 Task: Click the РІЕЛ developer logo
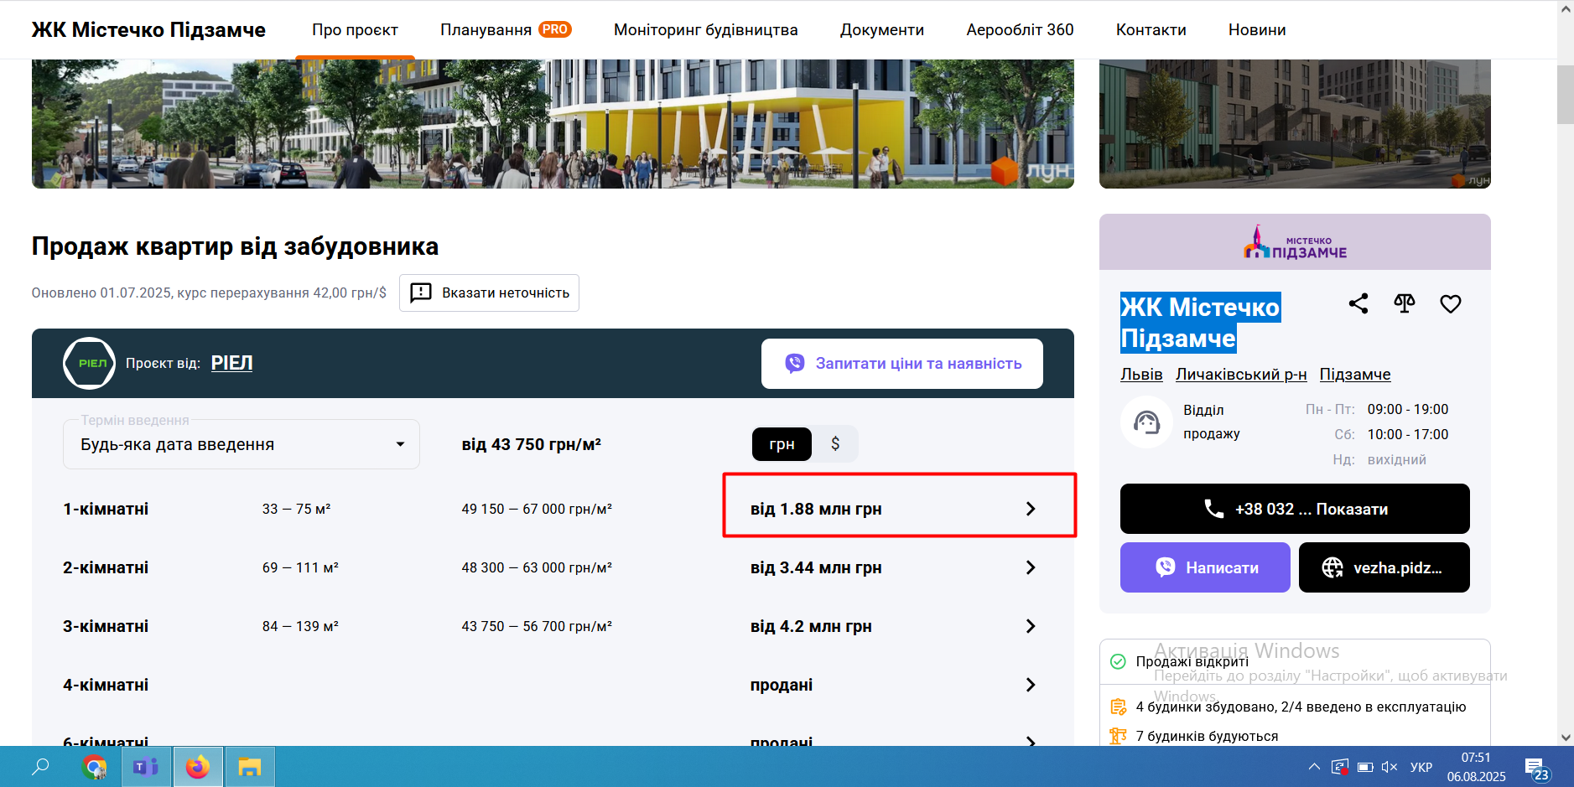click(x=89, y=363)
